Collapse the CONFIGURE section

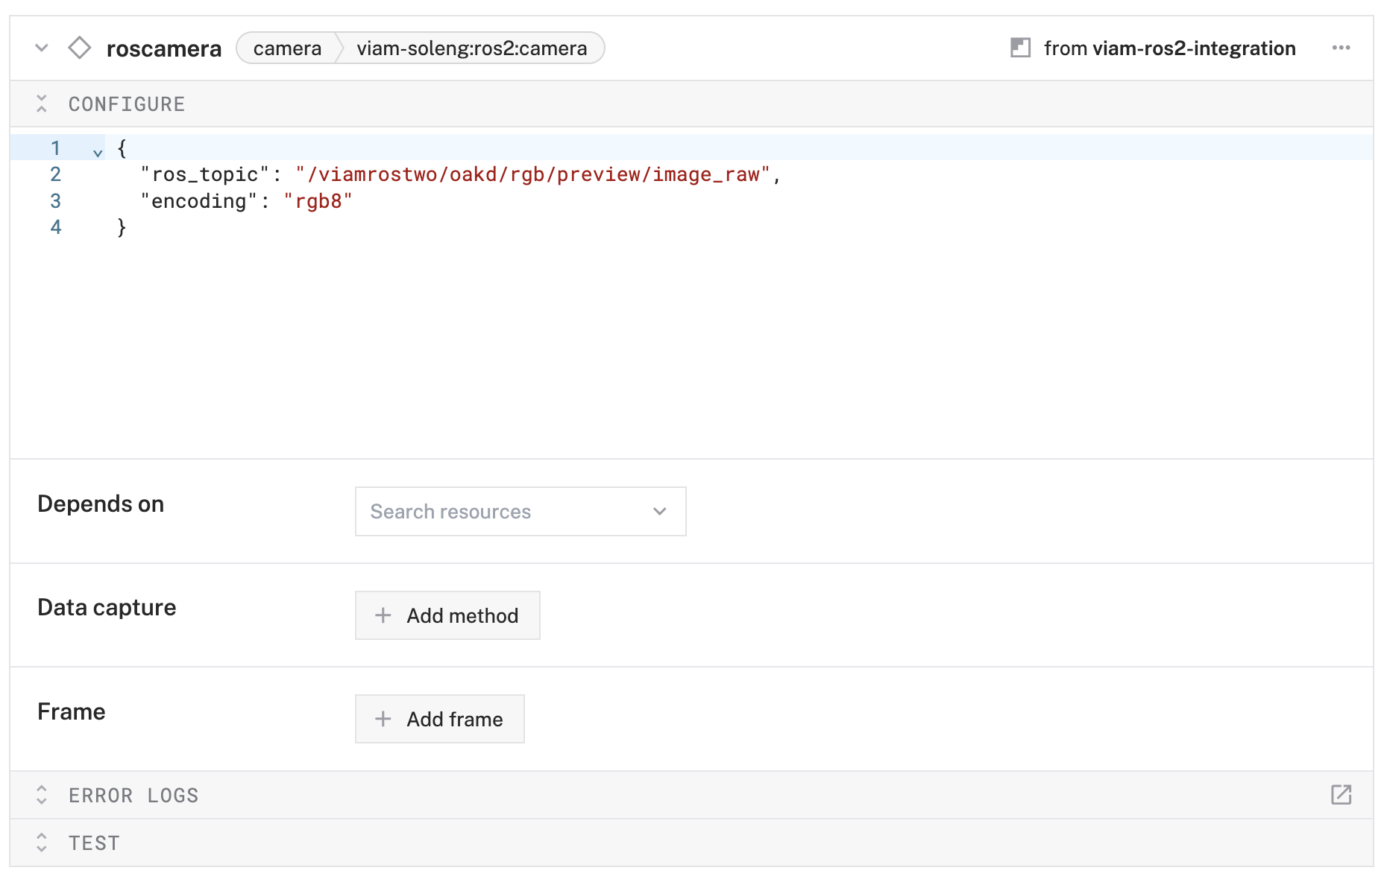[42, 104]
